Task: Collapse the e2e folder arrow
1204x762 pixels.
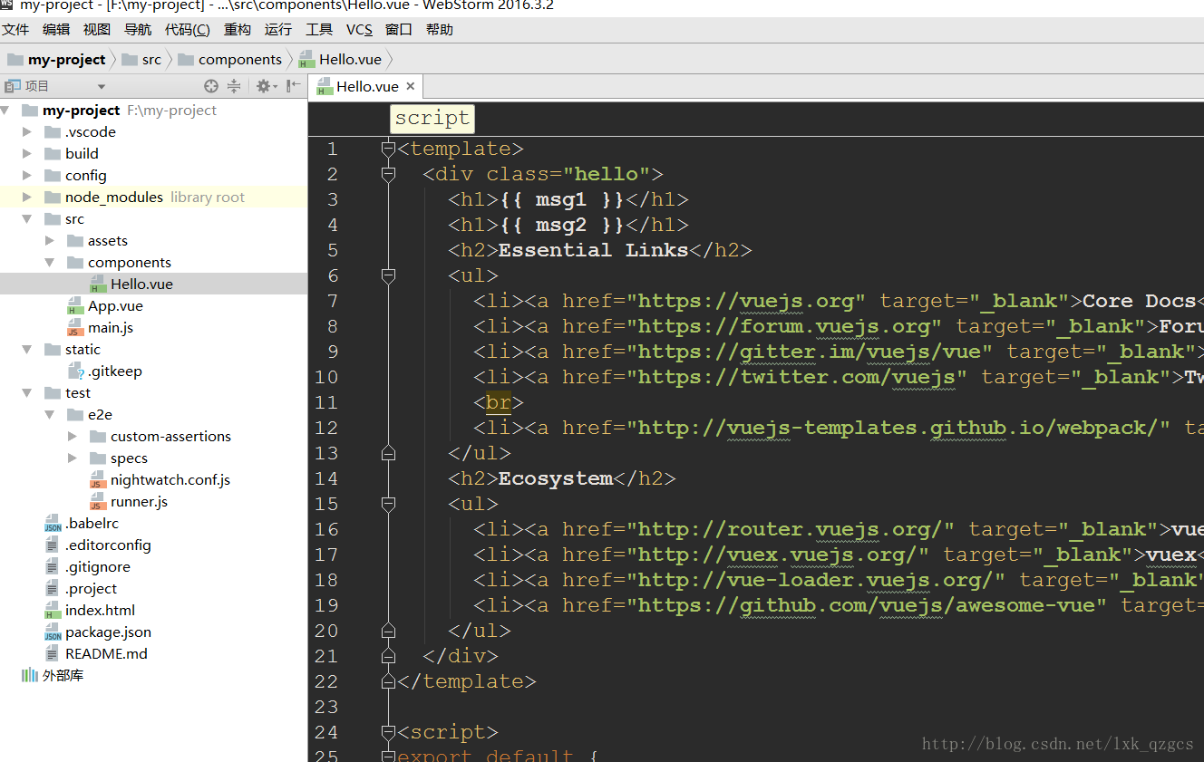Action: [50, 415]
